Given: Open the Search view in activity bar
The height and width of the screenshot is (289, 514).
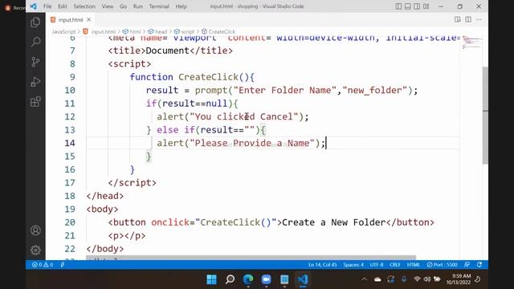Looking at the screenshot, I should point(35,42).
